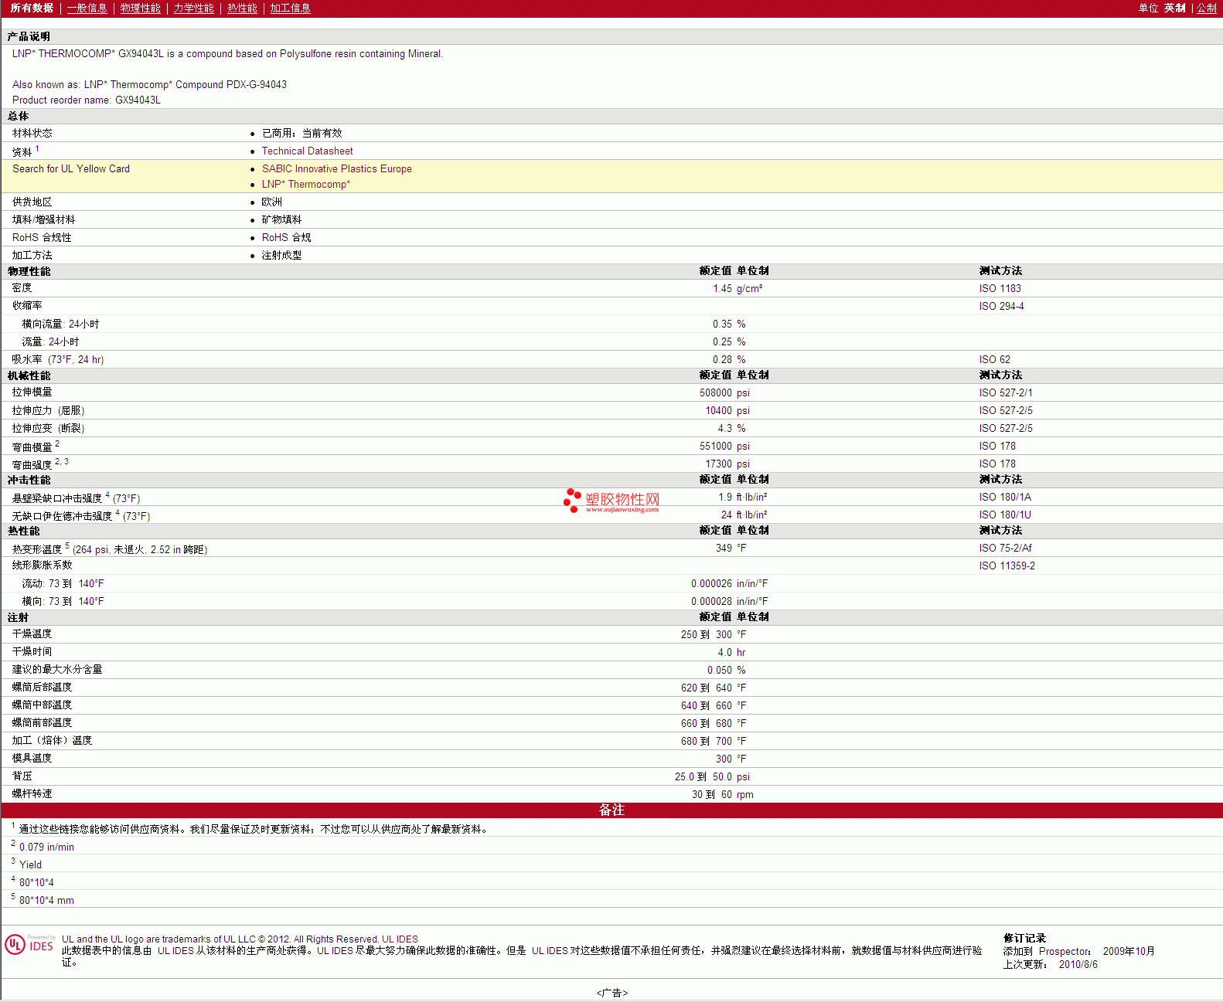Screen dimensions: 1223x1002
Task: Click the 产品说明 section header
Action: coord(611,37)
